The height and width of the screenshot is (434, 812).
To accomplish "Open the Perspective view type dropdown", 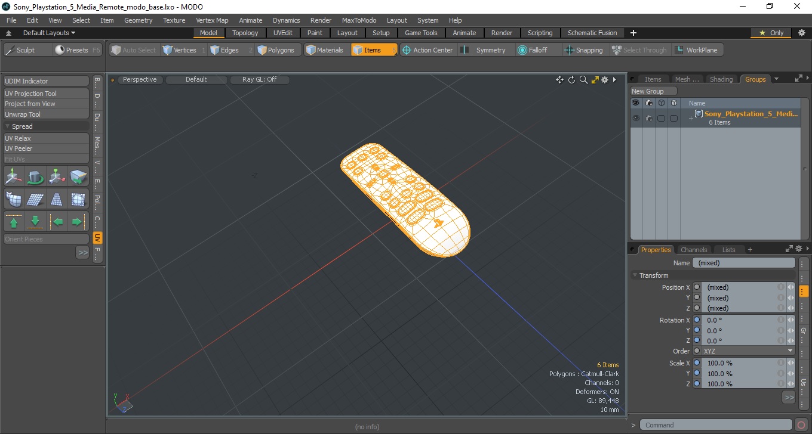I will pyautogui.click(x=140, y=79).
